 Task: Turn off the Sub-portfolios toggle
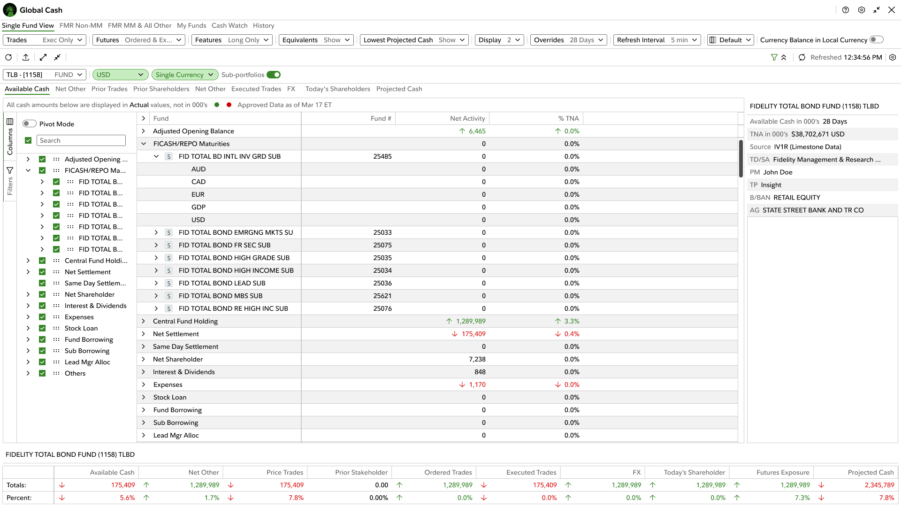point(274,75)
